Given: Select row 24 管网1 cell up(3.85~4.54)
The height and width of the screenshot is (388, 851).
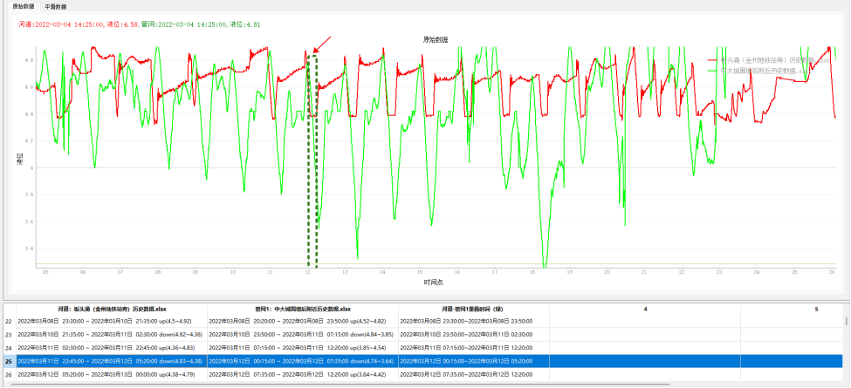Looking at the screenshot, I should click(303, 348).
